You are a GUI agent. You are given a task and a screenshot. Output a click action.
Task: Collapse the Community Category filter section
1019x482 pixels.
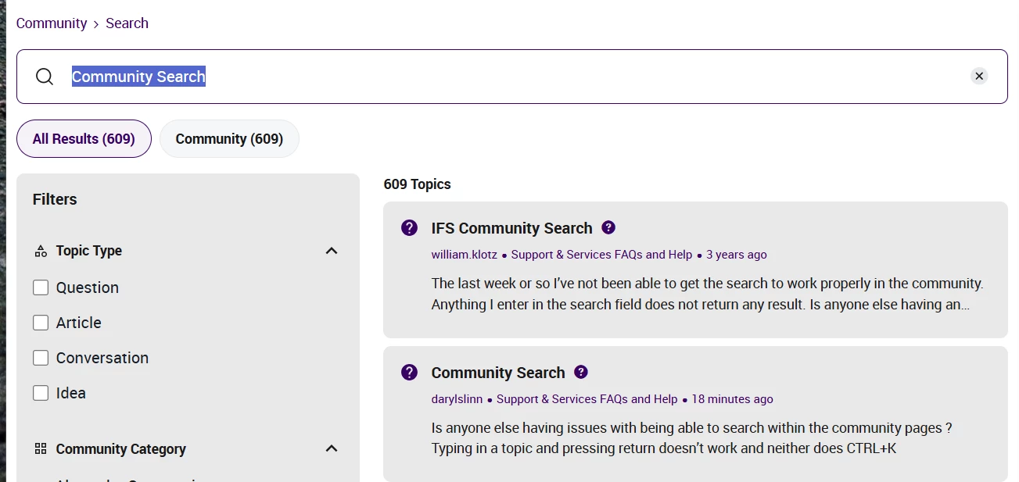coord(332,448)
